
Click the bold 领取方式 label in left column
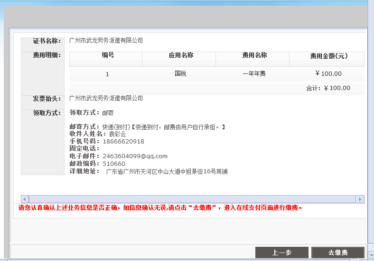pos(47,113)
